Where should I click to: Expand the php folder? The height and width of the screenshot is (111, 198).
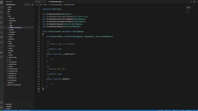9,11
